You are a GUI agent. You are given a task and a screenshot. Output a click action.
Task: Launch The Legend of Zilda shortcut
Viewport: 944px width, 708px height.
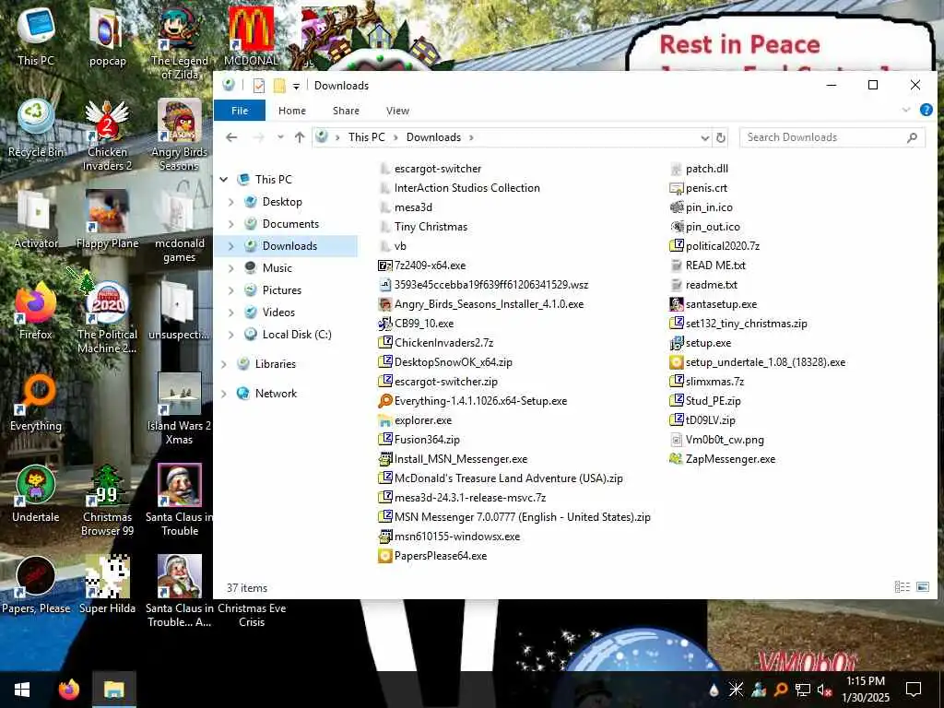pyautogui.click(x=180, y=42)
